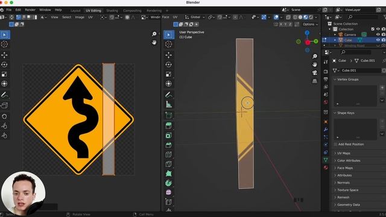Select the Spin tool
386x217 pixels.
[x=169, y=183]
